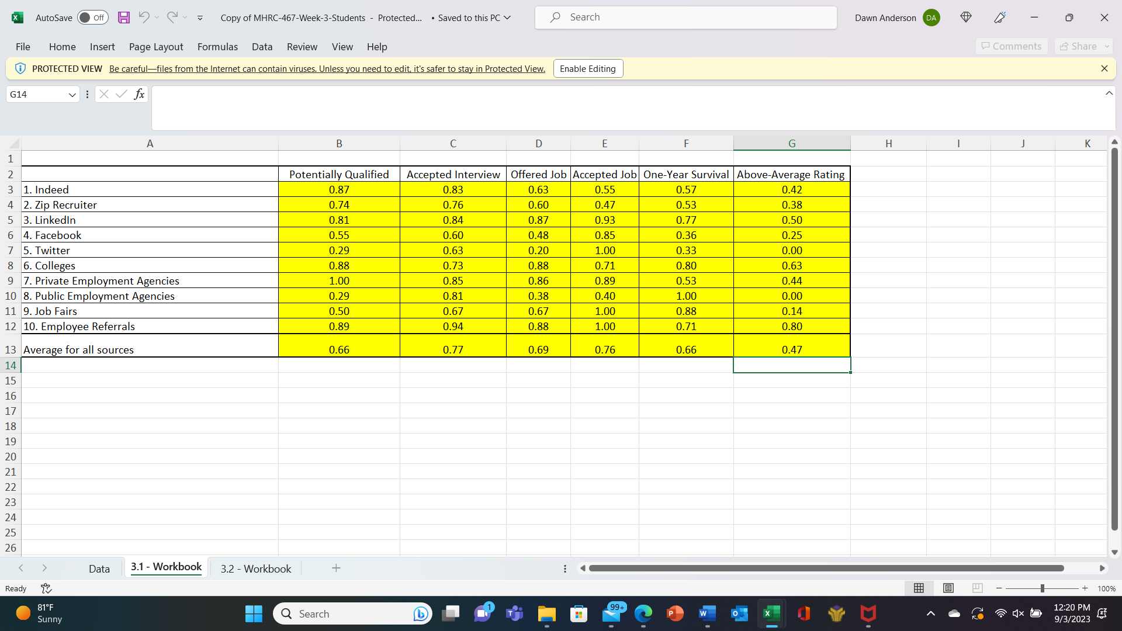Viewport: 1122px width, 631px height.
Task: Toggle AutoSave switch
Action: point(93,18)
